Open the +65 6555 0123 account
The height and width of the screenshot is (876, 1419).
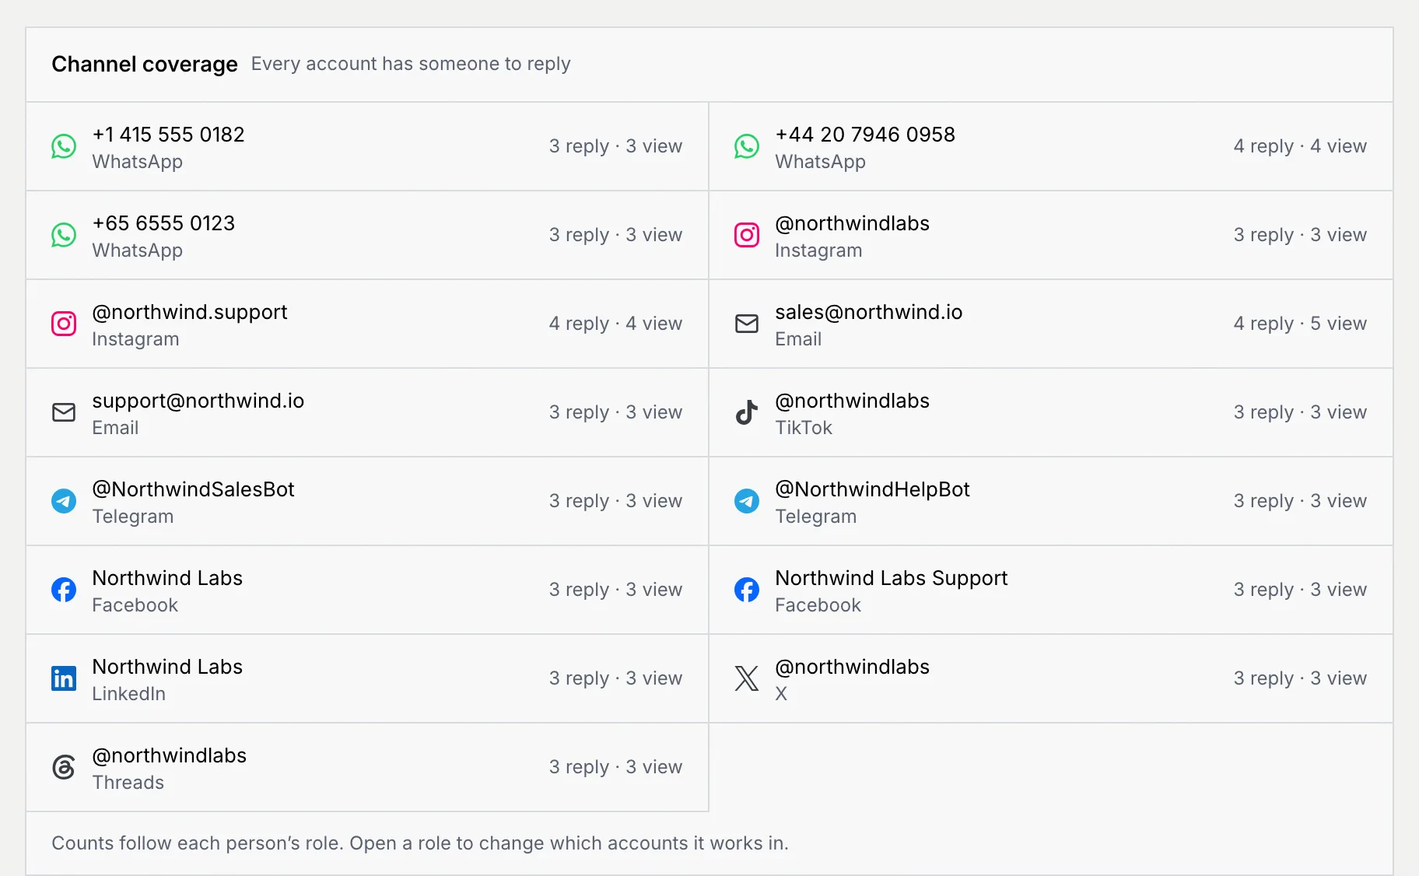(x=163, y=223)
